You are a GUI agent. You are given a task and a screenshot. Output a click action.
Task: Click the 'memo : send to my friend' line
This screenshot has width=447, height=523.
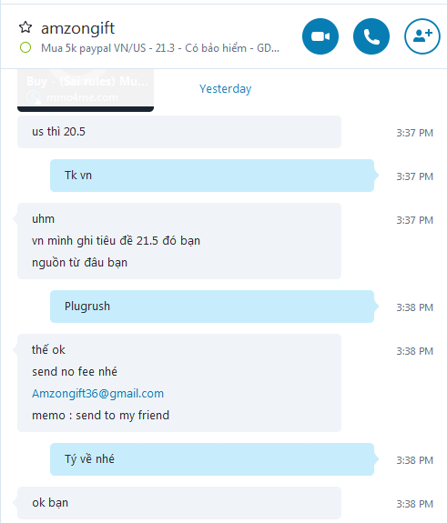pos(100,416)
